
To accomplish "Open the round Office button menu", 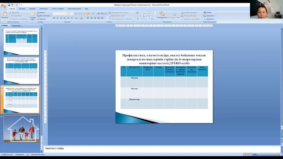I will [3, 6].
